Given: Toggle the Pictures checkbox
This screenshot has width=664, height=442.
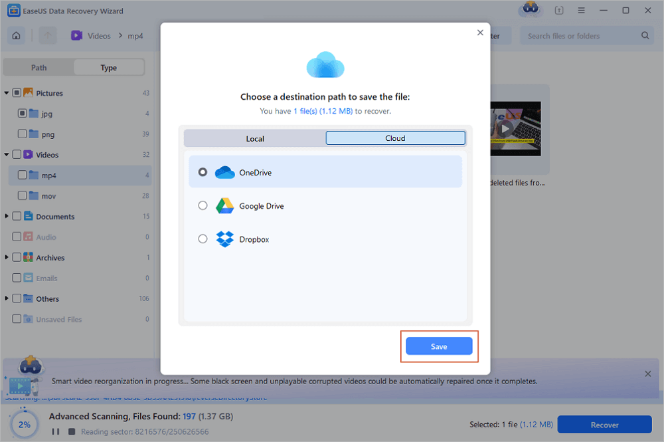Looking at the screenshot, I should click(17, 92).
